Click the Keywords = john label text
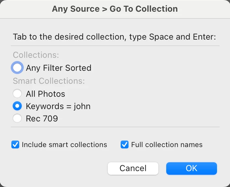This screenshot has width=230, height=187. point(58,106)
